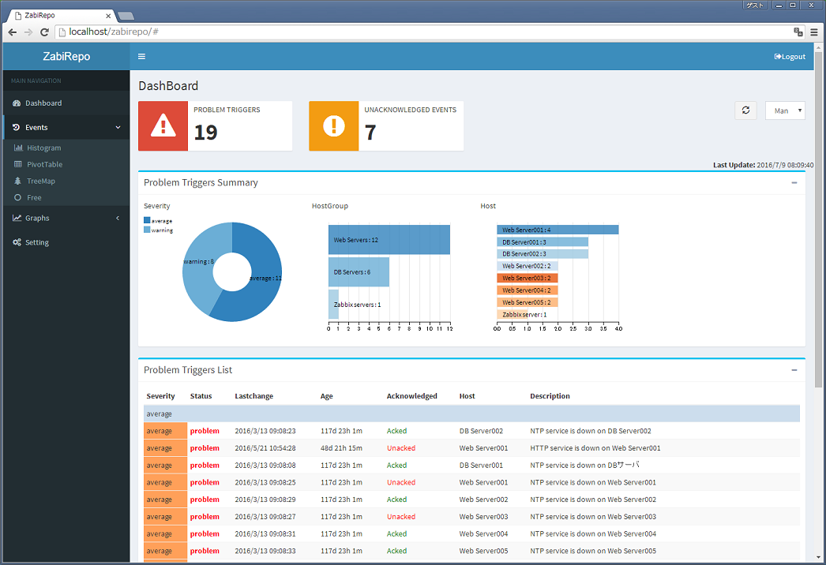
Task: Click the browser back arrow
Action: tap(12, 32)
